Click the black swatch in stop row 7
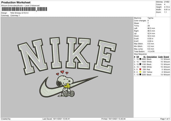Viewport: 171px width, 121px height. tap(140, 74)
